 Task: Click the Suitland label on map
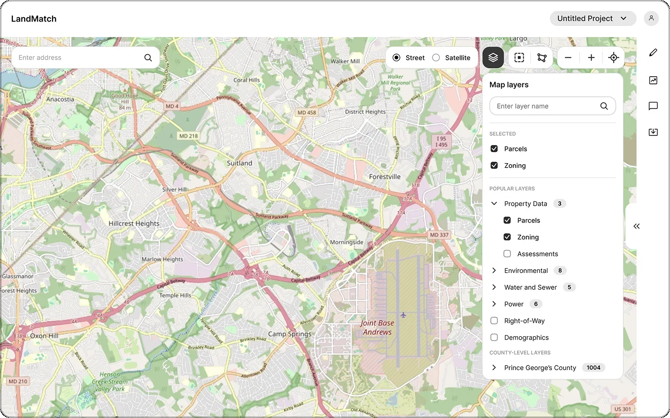point(240,163)
